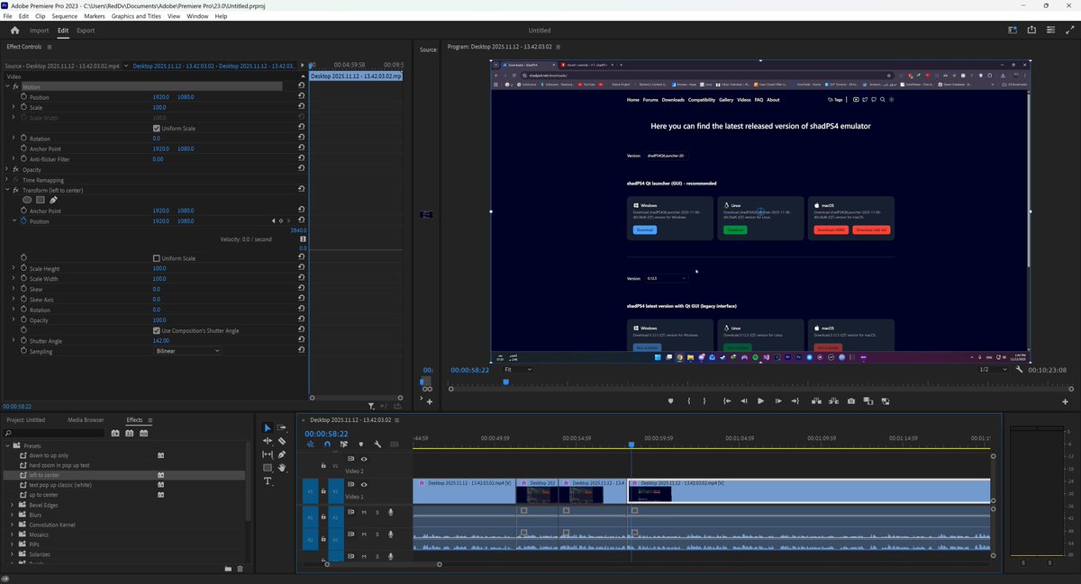Select the Slip tool
This screenshot has height=584, width=1081.
268,454
